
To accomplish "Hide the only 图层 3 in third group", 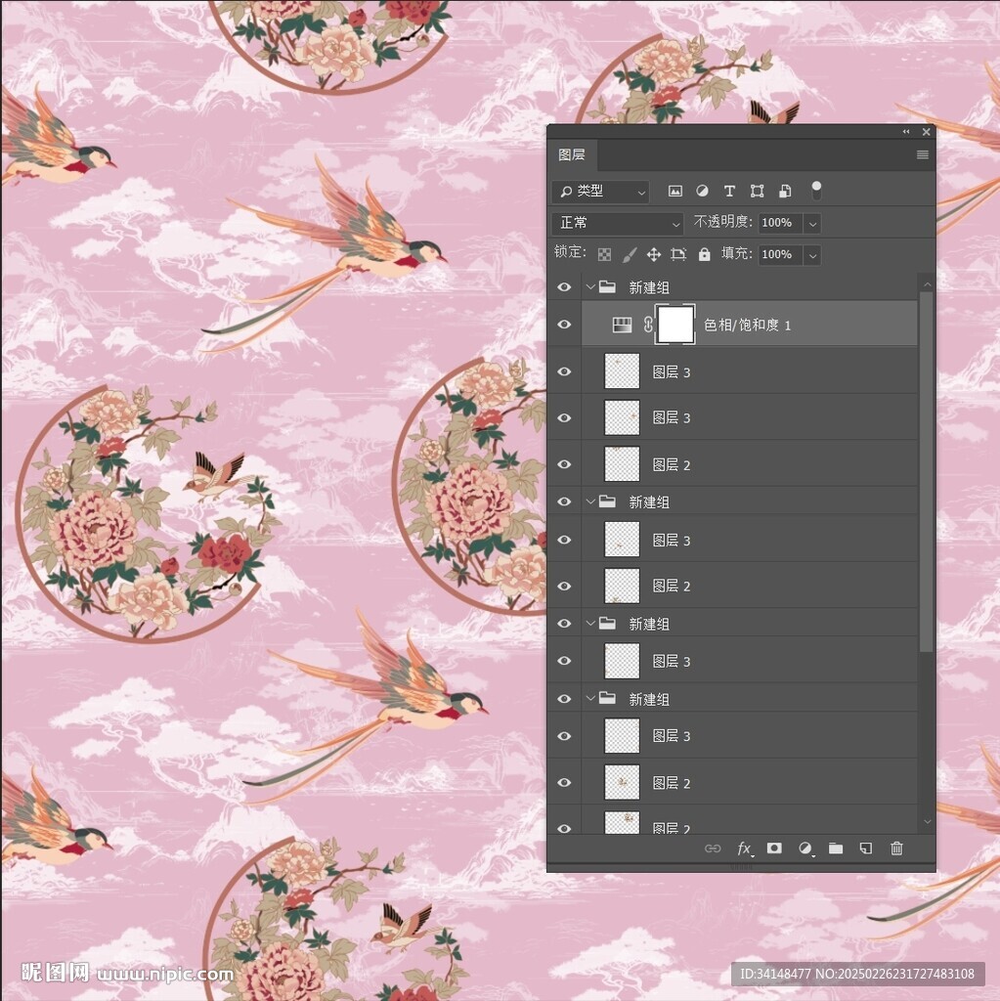I will (x=564, y=661).
